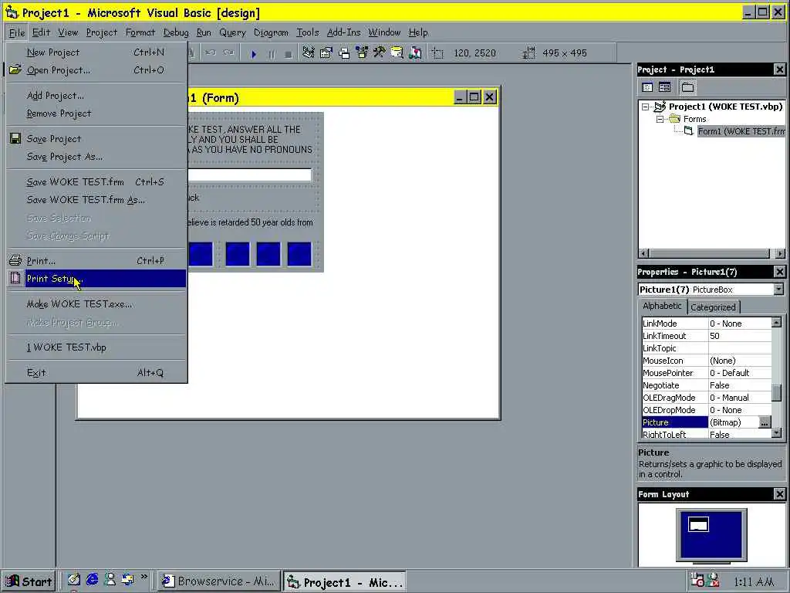Viewport: 790px width, 593px height.
Task: Select the OLEDropMode property row
Action: (x=707, y=410)
